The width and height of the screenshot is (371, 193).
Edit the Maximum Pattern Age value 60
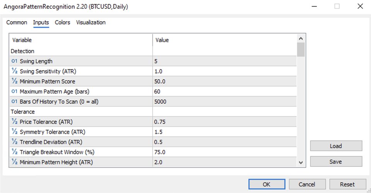(224, 91)
